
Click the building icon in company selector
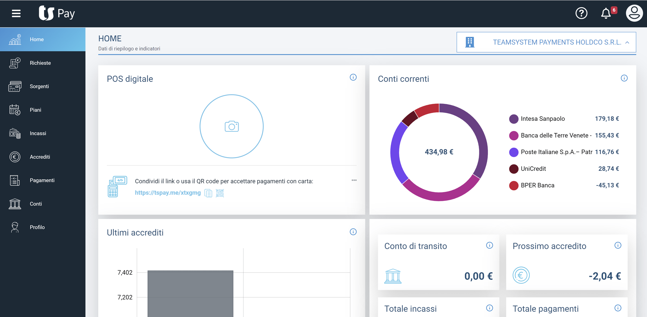[x=470, y=42]
